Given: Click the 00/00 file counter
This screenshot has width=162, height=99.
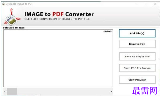Looking at the screenshot, I should [x=108, y=31].
